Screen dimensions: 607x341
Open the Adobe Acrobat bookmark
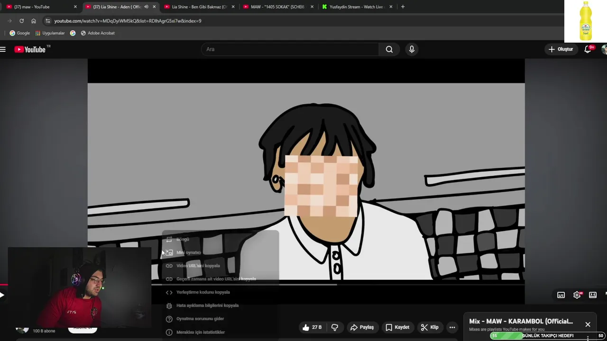coord(98,33)
